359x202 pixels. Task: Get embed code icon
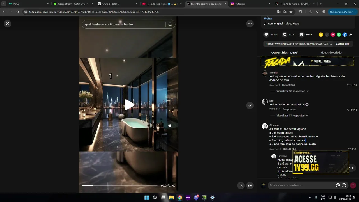click(x=327, y=35)
